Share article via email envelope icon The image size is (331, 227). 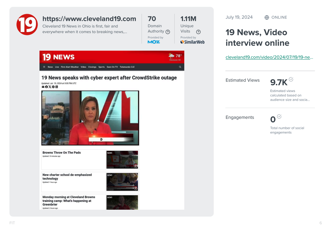click(x=43, y=87)
